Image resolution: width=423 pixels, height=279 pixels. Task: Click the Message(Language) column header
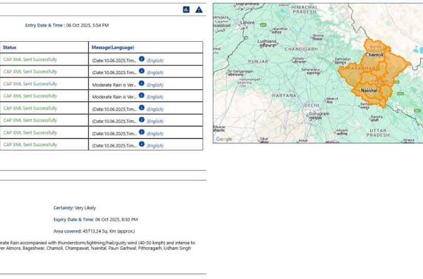coord(113,47)
